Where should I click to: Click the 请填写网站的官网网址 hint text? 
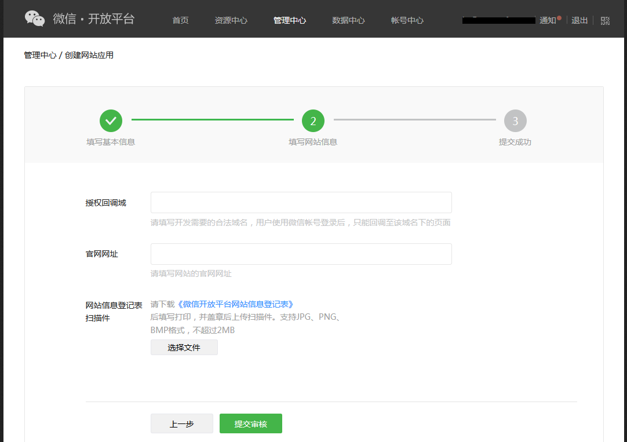[191, 274]
